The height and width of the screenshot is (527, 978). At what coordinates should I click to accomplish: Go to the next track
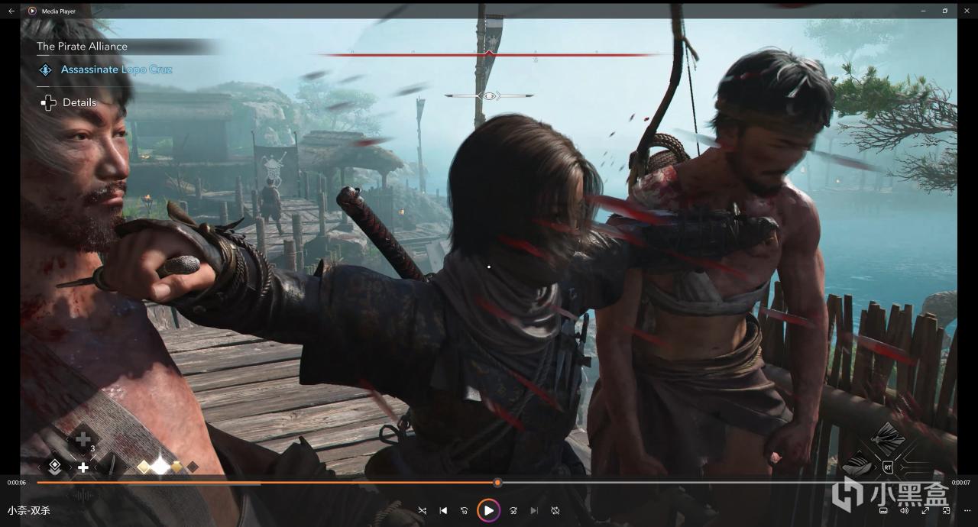coord(534,510)
